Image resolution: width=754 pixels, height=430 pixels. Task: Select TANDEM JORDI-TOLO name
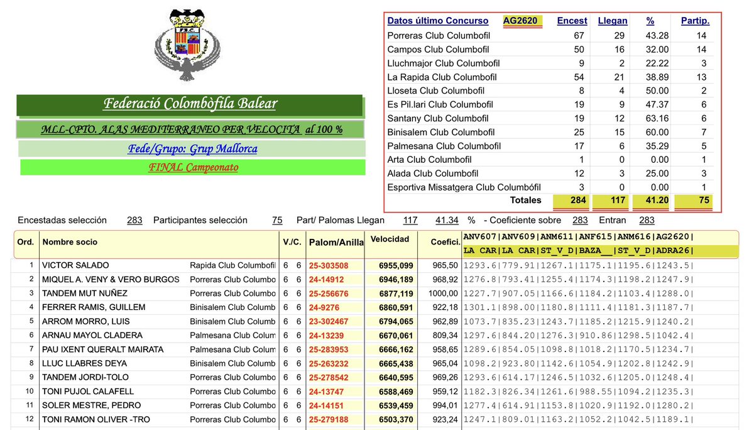pyautogui.click(x=85, y=377)
